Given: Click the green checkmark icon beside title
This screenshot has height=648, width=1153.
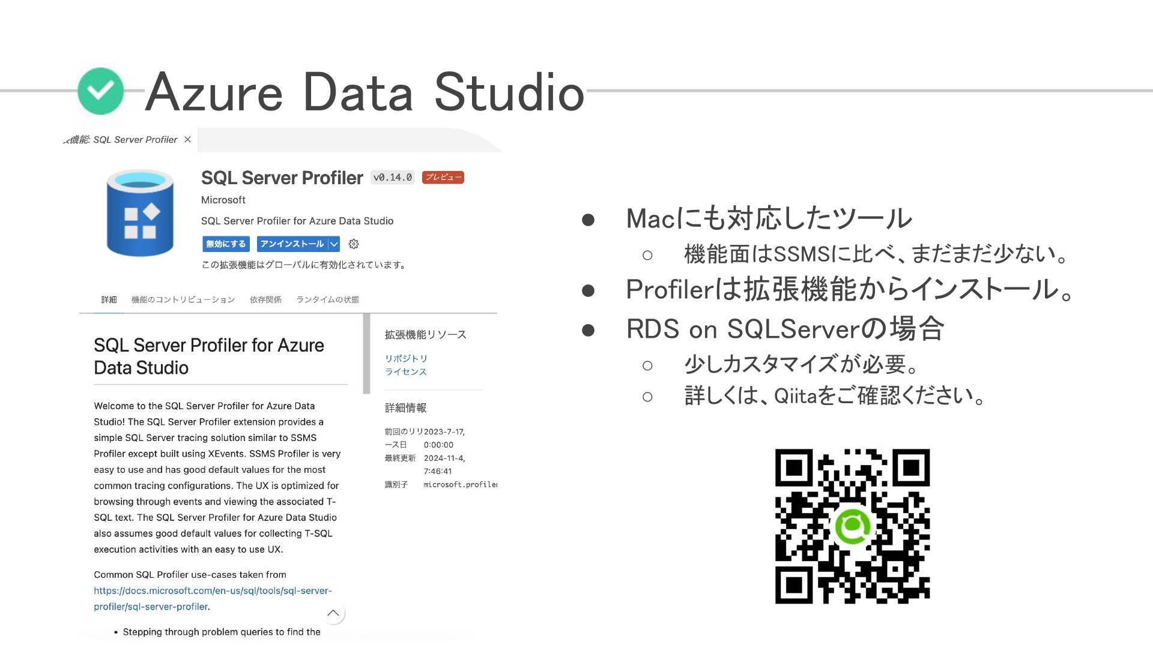Looking at the screenshot, I should click(x=100, y=91).
